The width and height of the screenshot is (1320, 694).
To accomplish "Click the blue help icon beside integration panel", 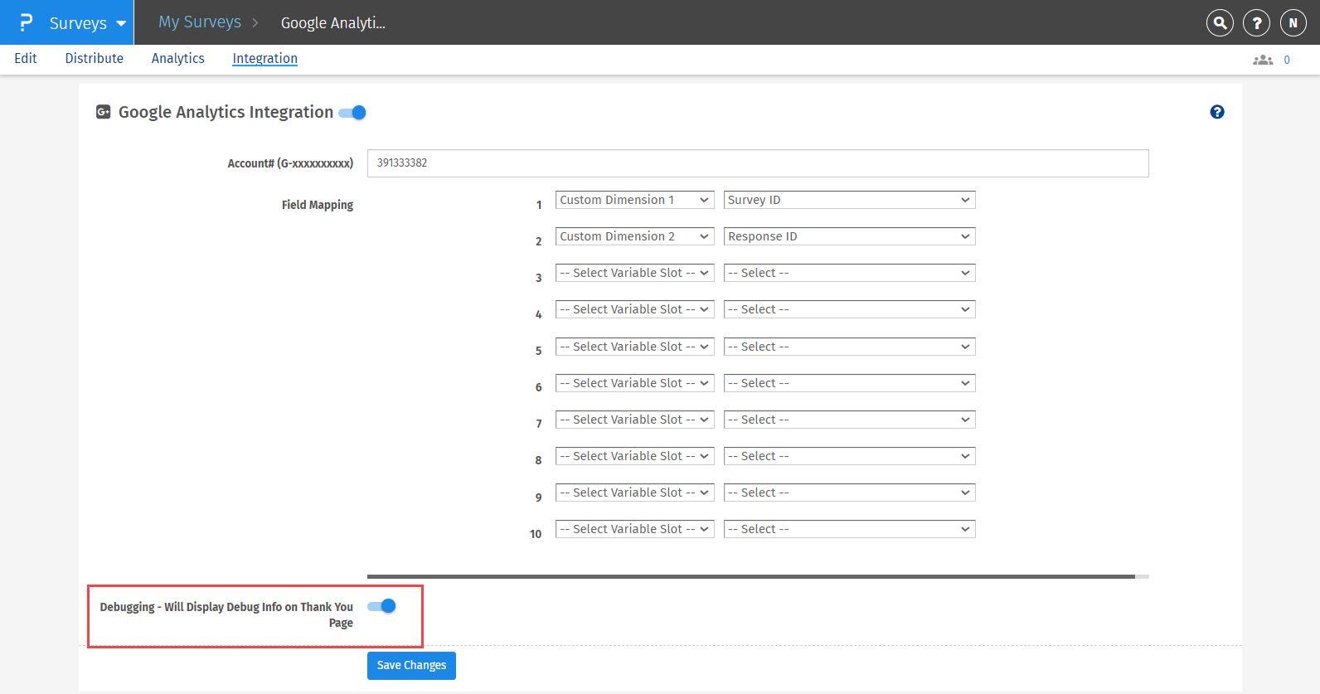I will [1216, 112].
